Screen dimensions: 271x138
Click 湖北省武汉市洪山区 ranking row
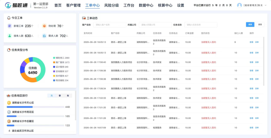tap(21, 131)
